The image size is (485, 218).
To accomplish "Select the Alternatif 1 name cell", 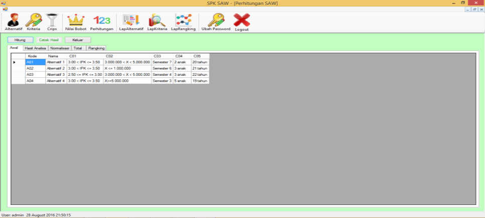I will tap(56, 62).
